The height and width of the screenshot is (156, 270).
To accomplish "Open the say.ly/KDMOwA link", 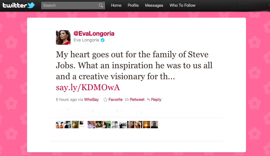I will point(88,87).
